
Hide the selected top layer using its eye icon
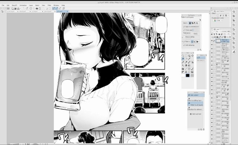(x=212, y=41)
